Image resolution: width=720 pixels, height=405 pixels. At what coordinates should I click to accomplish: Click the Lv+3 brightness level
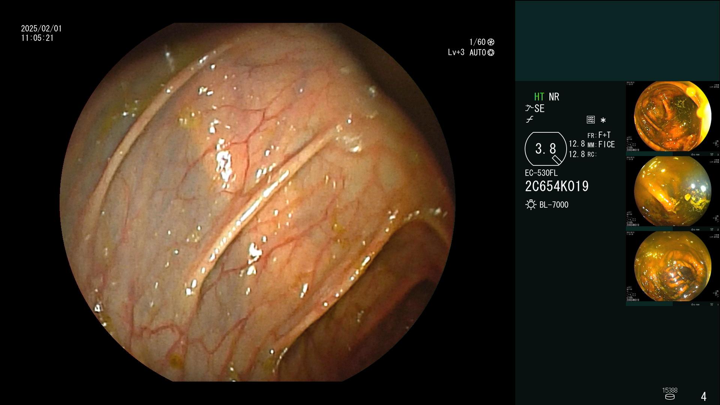[x=456, y=52]
